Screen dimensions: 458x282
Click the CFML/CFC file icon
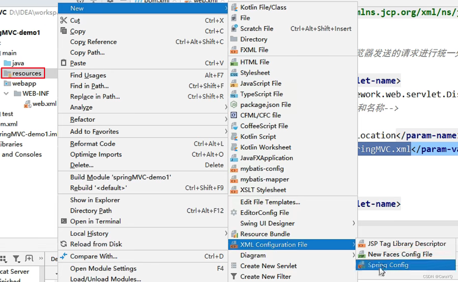tap(234, 115)
